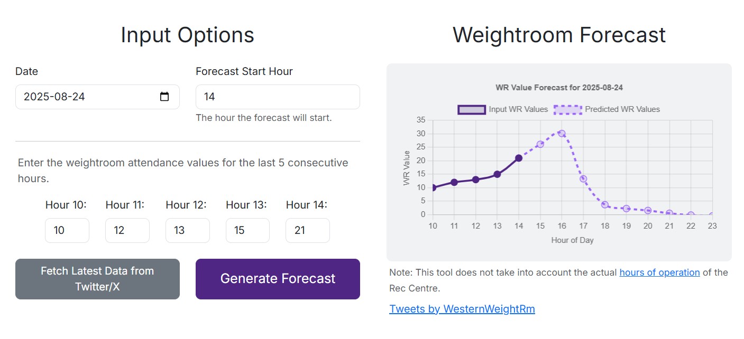Toggle visibility of Input WR Values dataset

(471, 109)
